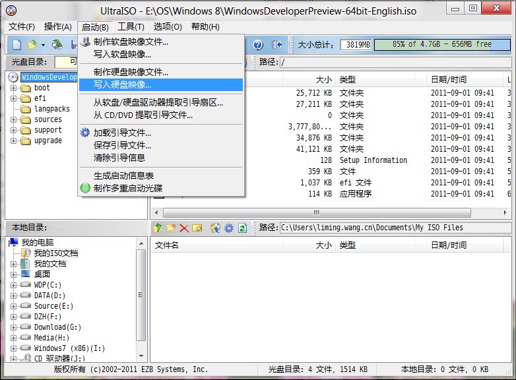This screenshot has height=380, width=516.
Task: Choose 制作多重启动光碟 menu entry
Action: pos(161,188)
